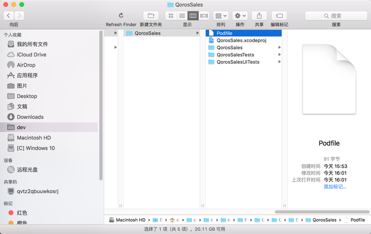Select the 红色 red tag
Image resolution: width=371 pixels, height=234 pixels.
(22, 213)
